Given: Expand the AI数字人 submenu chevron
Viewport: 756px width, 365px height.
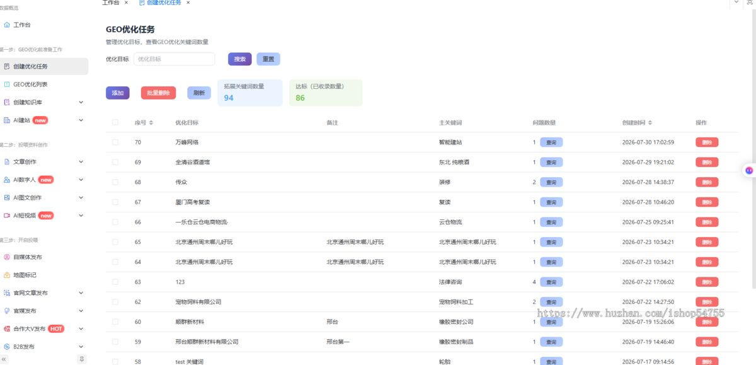Looking at the screenshot, I should point(81,180).
